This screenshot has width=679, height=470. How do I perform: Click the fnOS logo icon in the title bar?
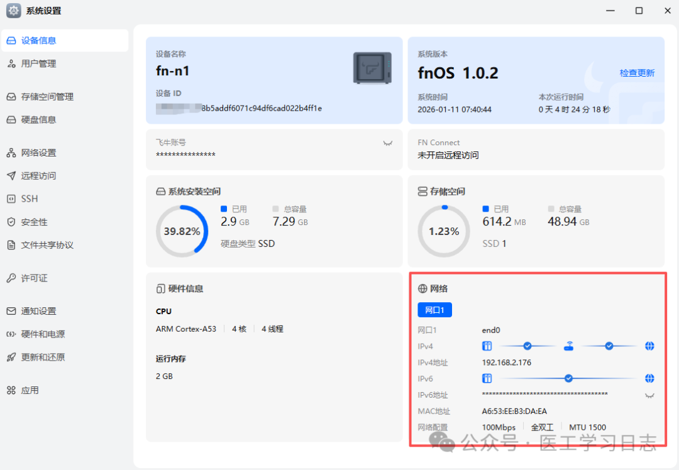[x=13, y=11]
